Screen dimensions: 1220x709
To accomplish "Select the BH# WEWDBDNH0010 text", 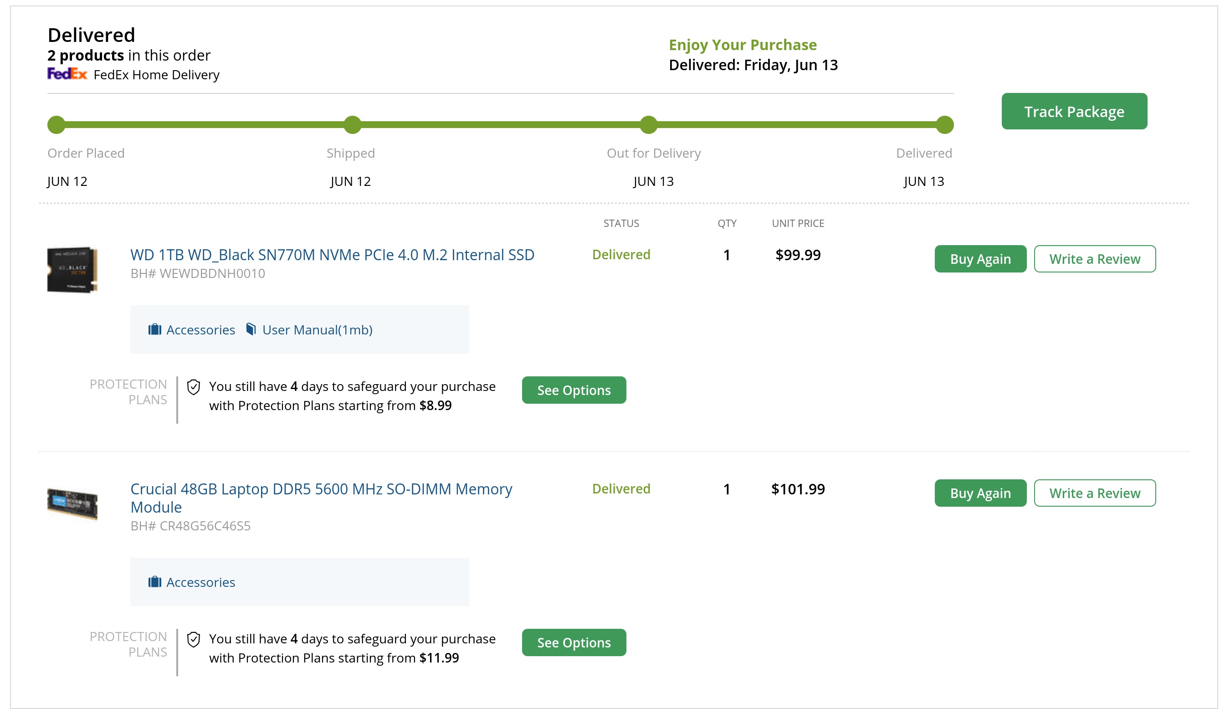I will 198,274.
